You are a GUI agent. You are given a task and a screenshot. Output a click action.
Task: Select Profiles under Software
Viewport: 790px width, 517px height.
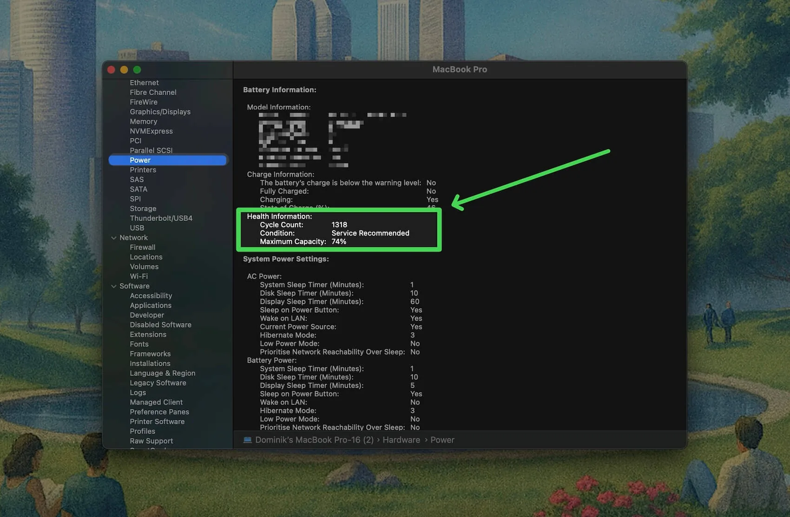point(142,432)
